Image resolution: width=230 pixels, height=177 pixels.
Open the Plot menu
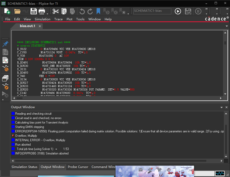(x=69, y=19)
